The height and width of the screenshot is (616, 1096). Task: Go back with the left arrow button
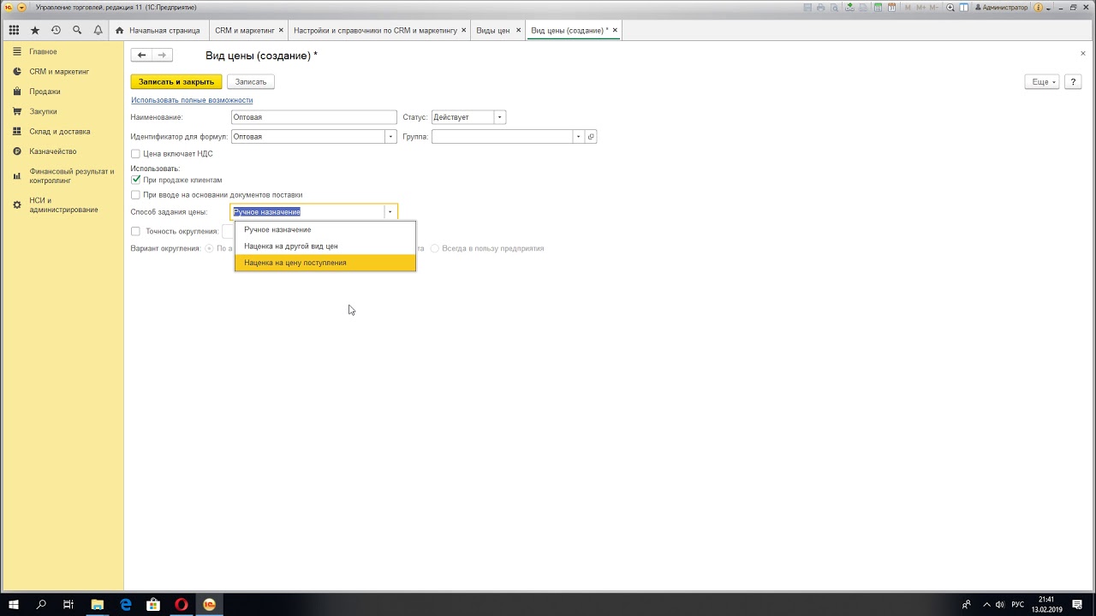click(x=141, y=55)
